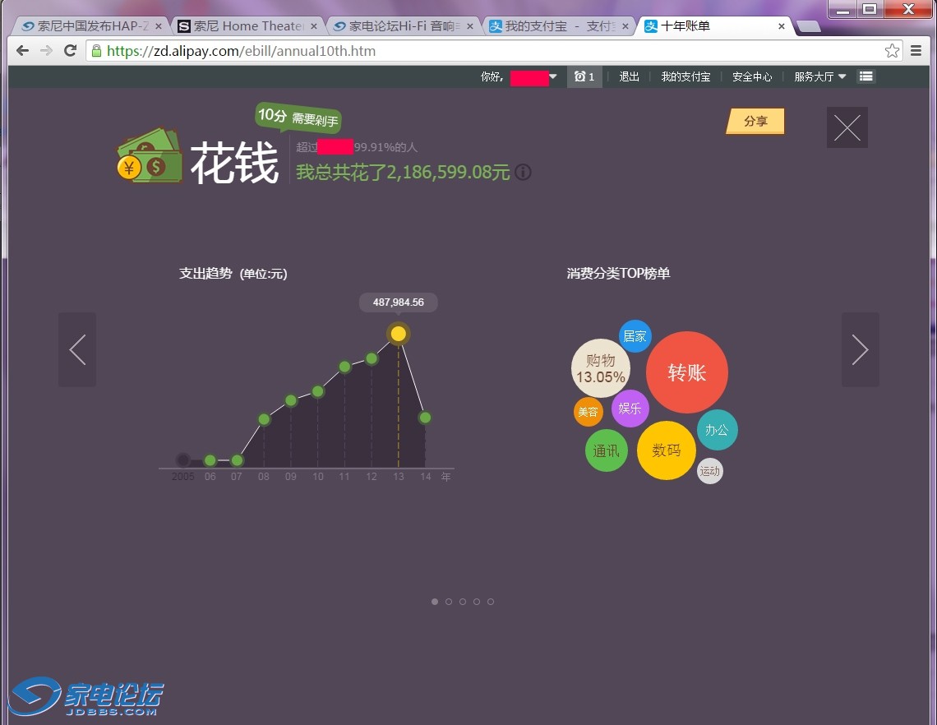The height and width of the screenshot is (725, 937).
Task: Select the second pagination dot
Action: click(449, 602)
